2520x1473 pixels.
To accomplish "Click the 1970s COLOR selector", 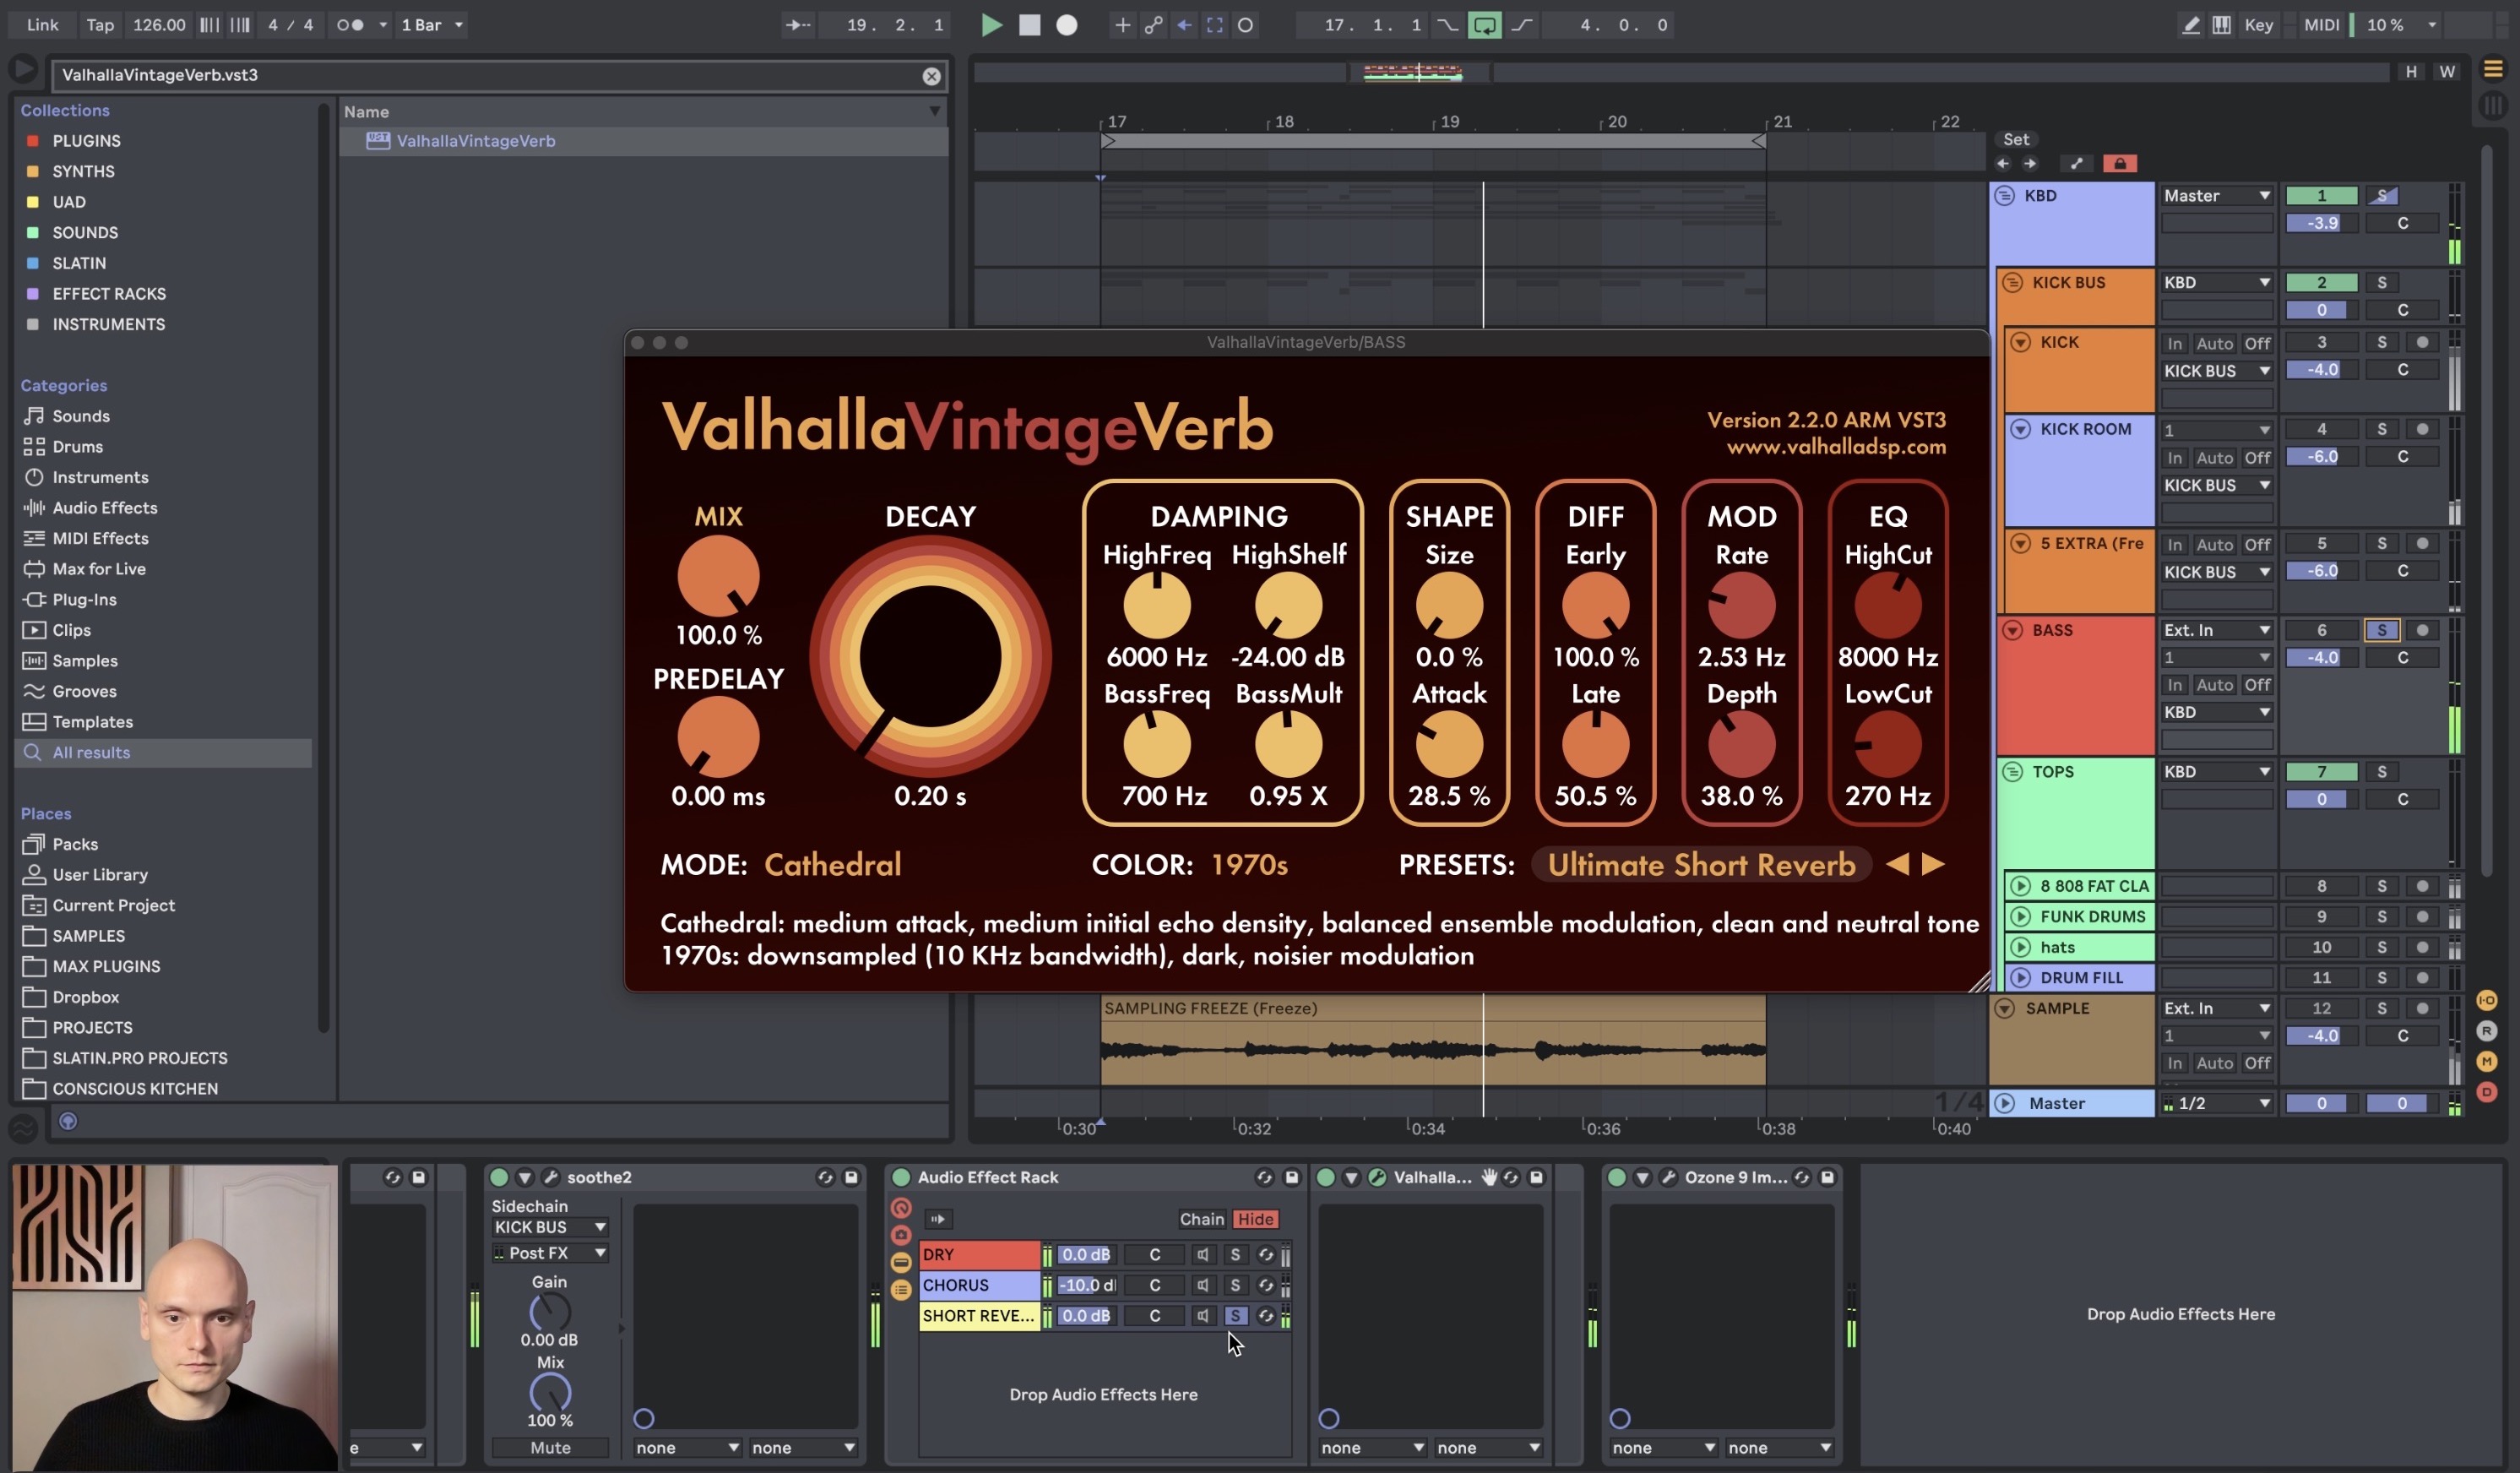I will point(1249,864).
